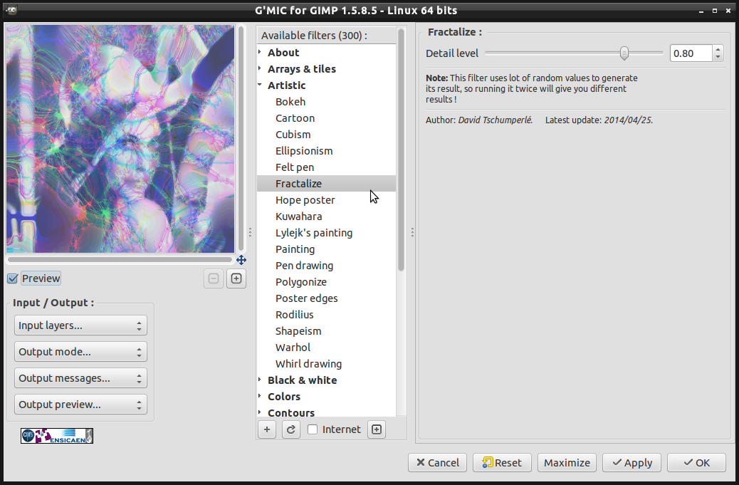
Task: Click the pane divider handle beside filter list
Action: click(412, 232)
